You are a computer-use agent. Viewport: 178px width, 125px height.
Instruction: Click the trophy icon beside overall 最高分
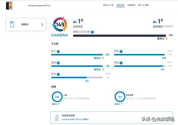167,39
